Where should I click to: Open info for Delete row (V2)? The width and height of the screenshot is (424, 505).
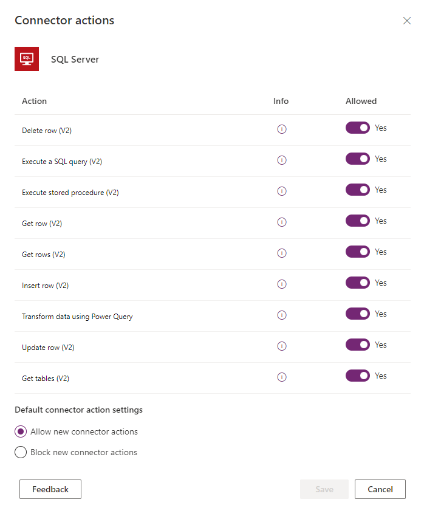tap(281, 129)
